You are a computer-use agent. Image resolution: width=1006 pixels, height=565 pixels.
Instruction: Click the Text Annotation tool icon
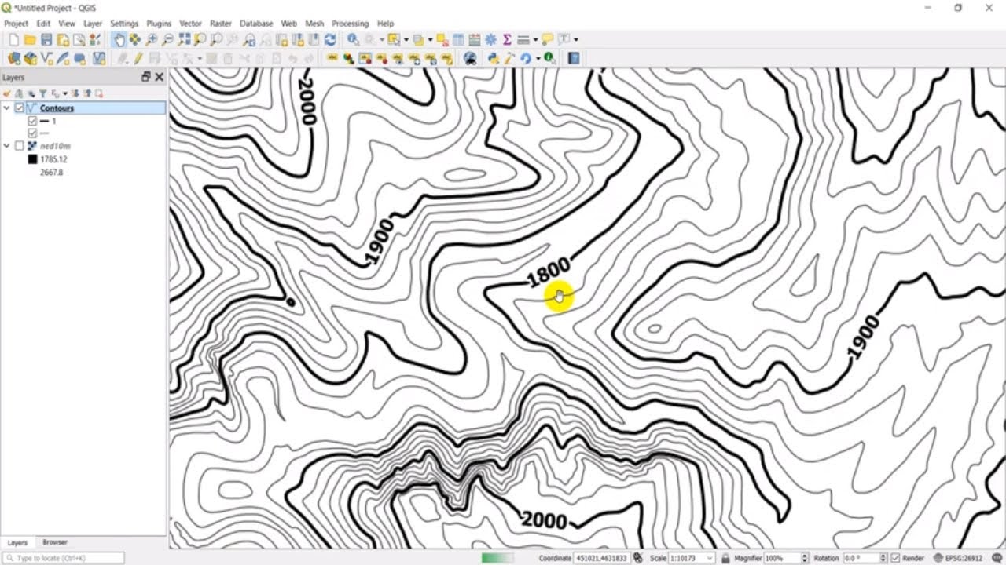(x=564, y=39)
